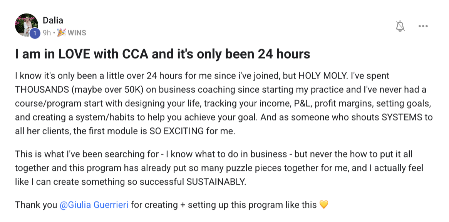Toggle the bell notification icon
Screen dimensions: 449x222
(400, 26)
